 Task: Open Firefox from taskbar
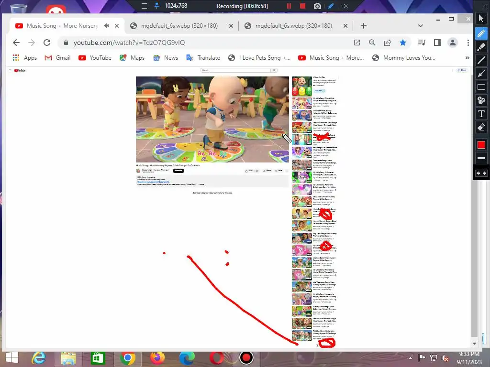pyautogui.click(x=157, y=357)
